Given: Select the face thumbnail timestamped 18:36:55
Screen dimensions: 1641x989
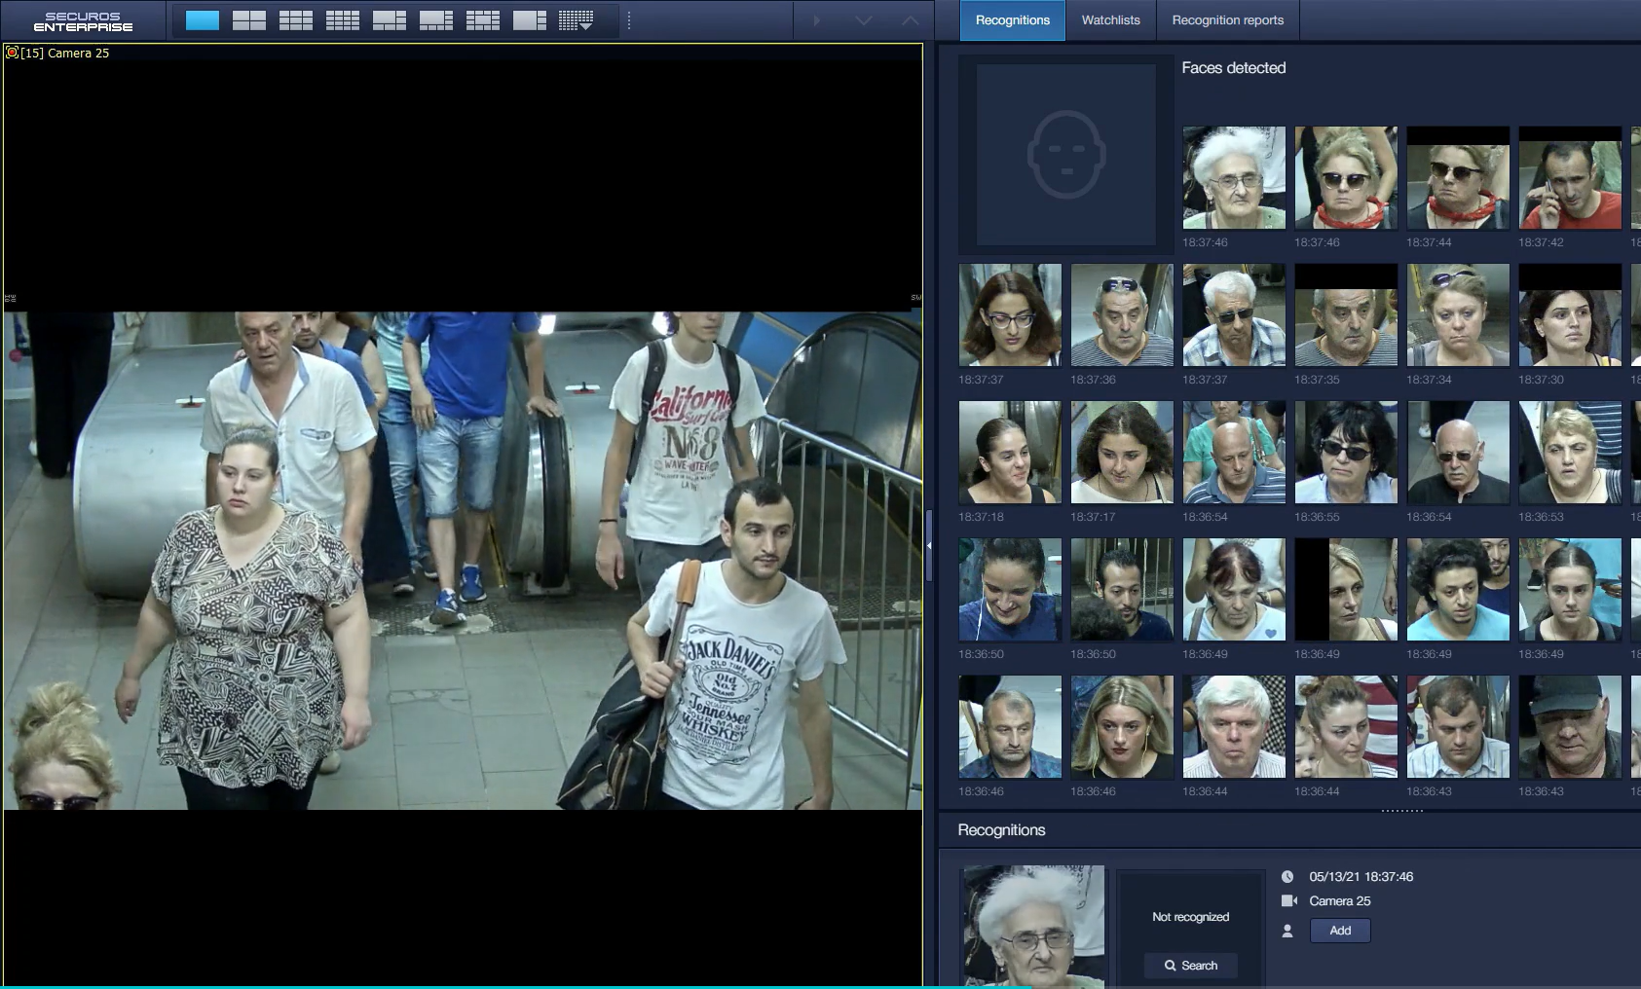Looking at the screenshot, I should pyautogui.click(x=1346, y=452).
